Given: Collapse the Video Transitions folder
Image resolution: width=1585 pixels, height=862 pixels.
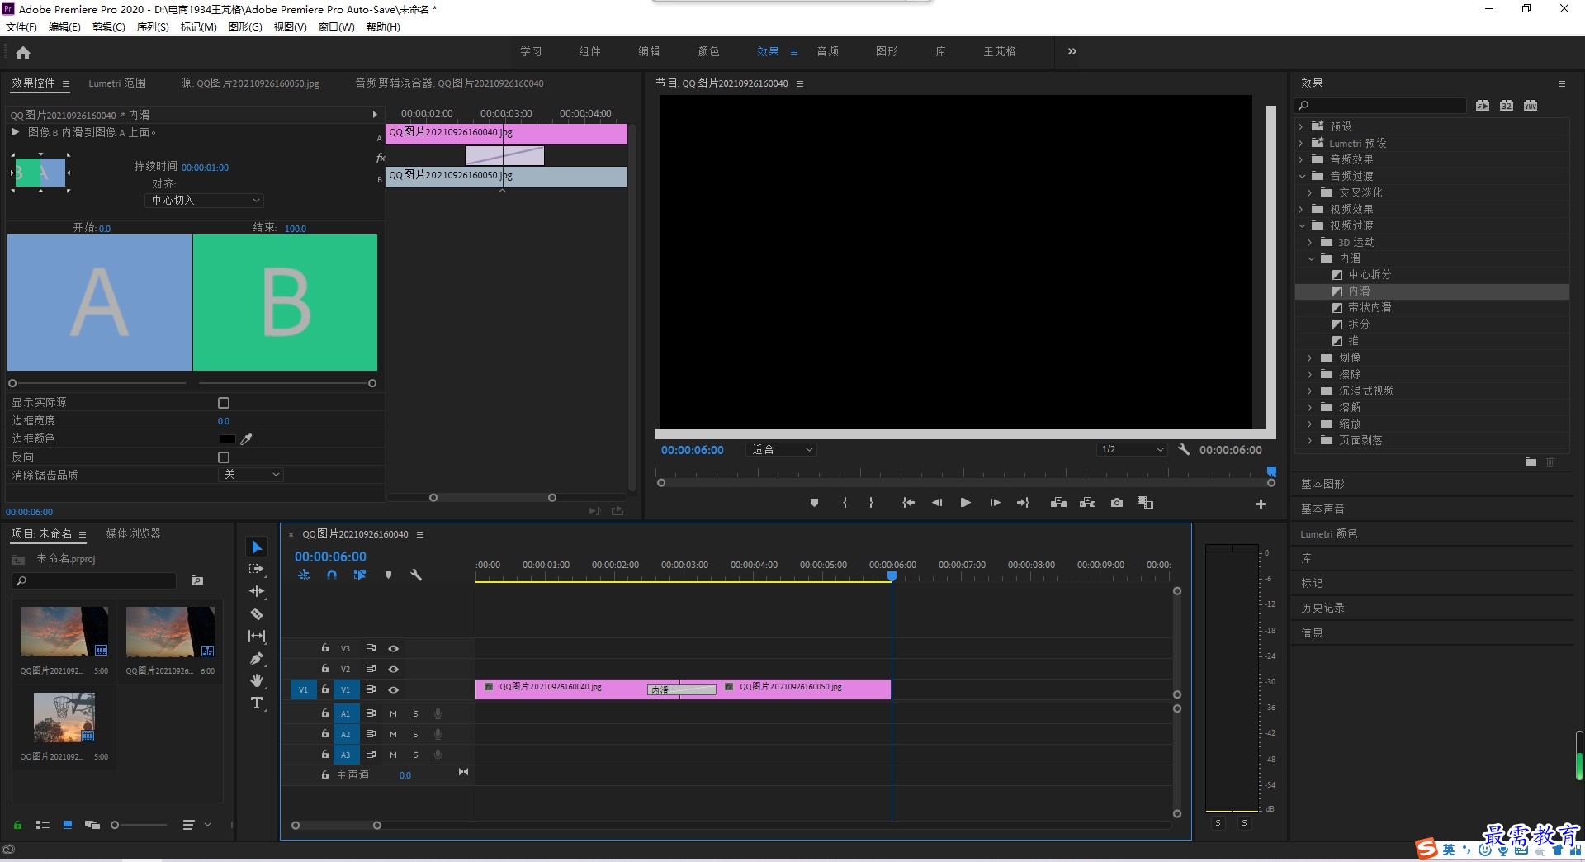Looking at the screenshot, I should point(1302,225).
